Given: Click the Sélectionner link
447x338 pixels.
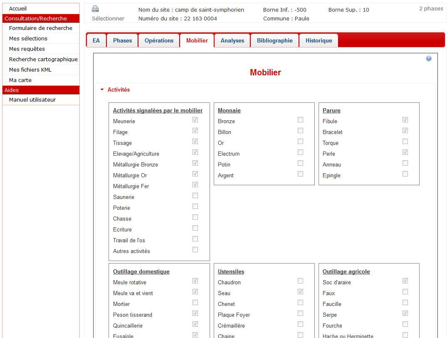Looking at the screenshot, I should point(108,18).
